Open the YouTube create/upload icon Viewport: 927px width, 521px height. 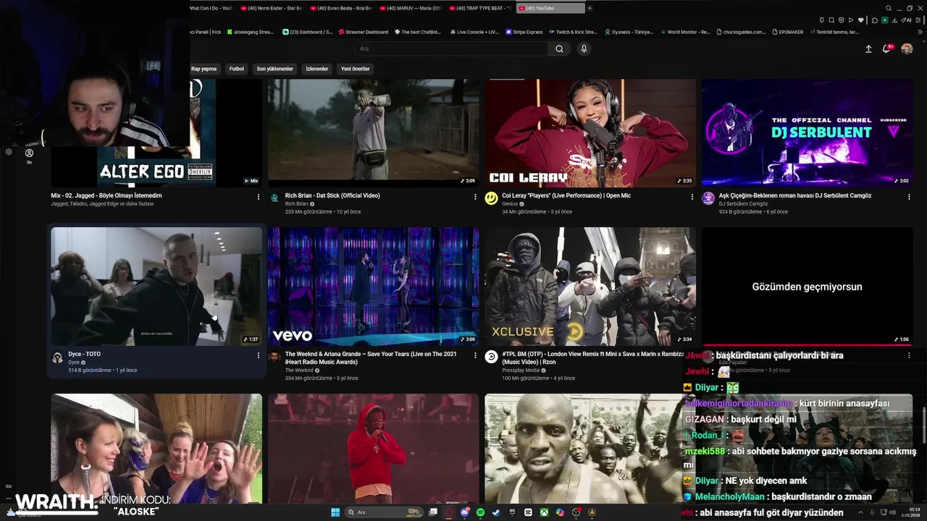(868, 48)
